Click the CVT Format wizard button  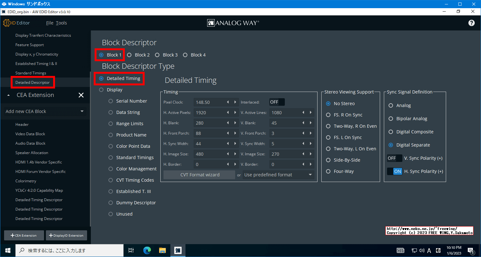tap(200, 175)
